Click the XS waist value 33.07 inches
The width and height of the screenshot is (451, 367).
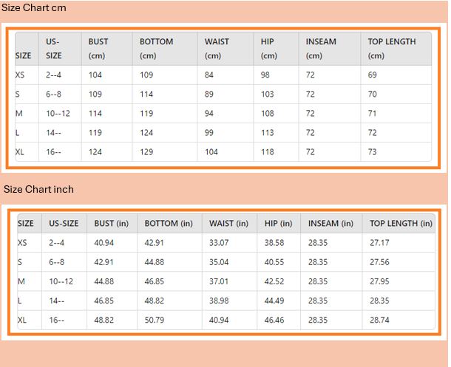tap(220, 243)
